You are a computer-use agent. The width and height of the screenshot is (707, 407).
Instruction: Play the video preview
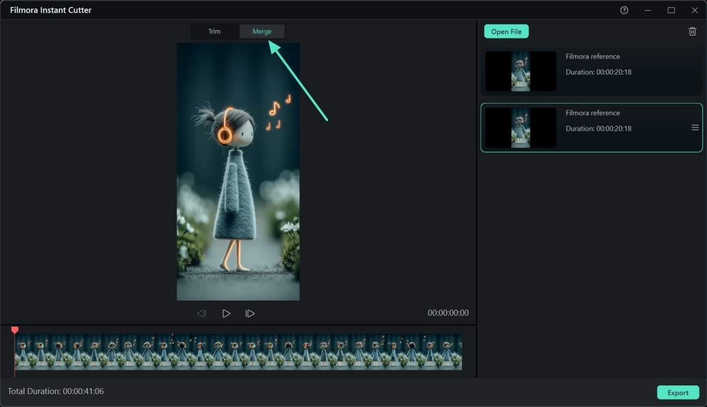pos(226,313)
